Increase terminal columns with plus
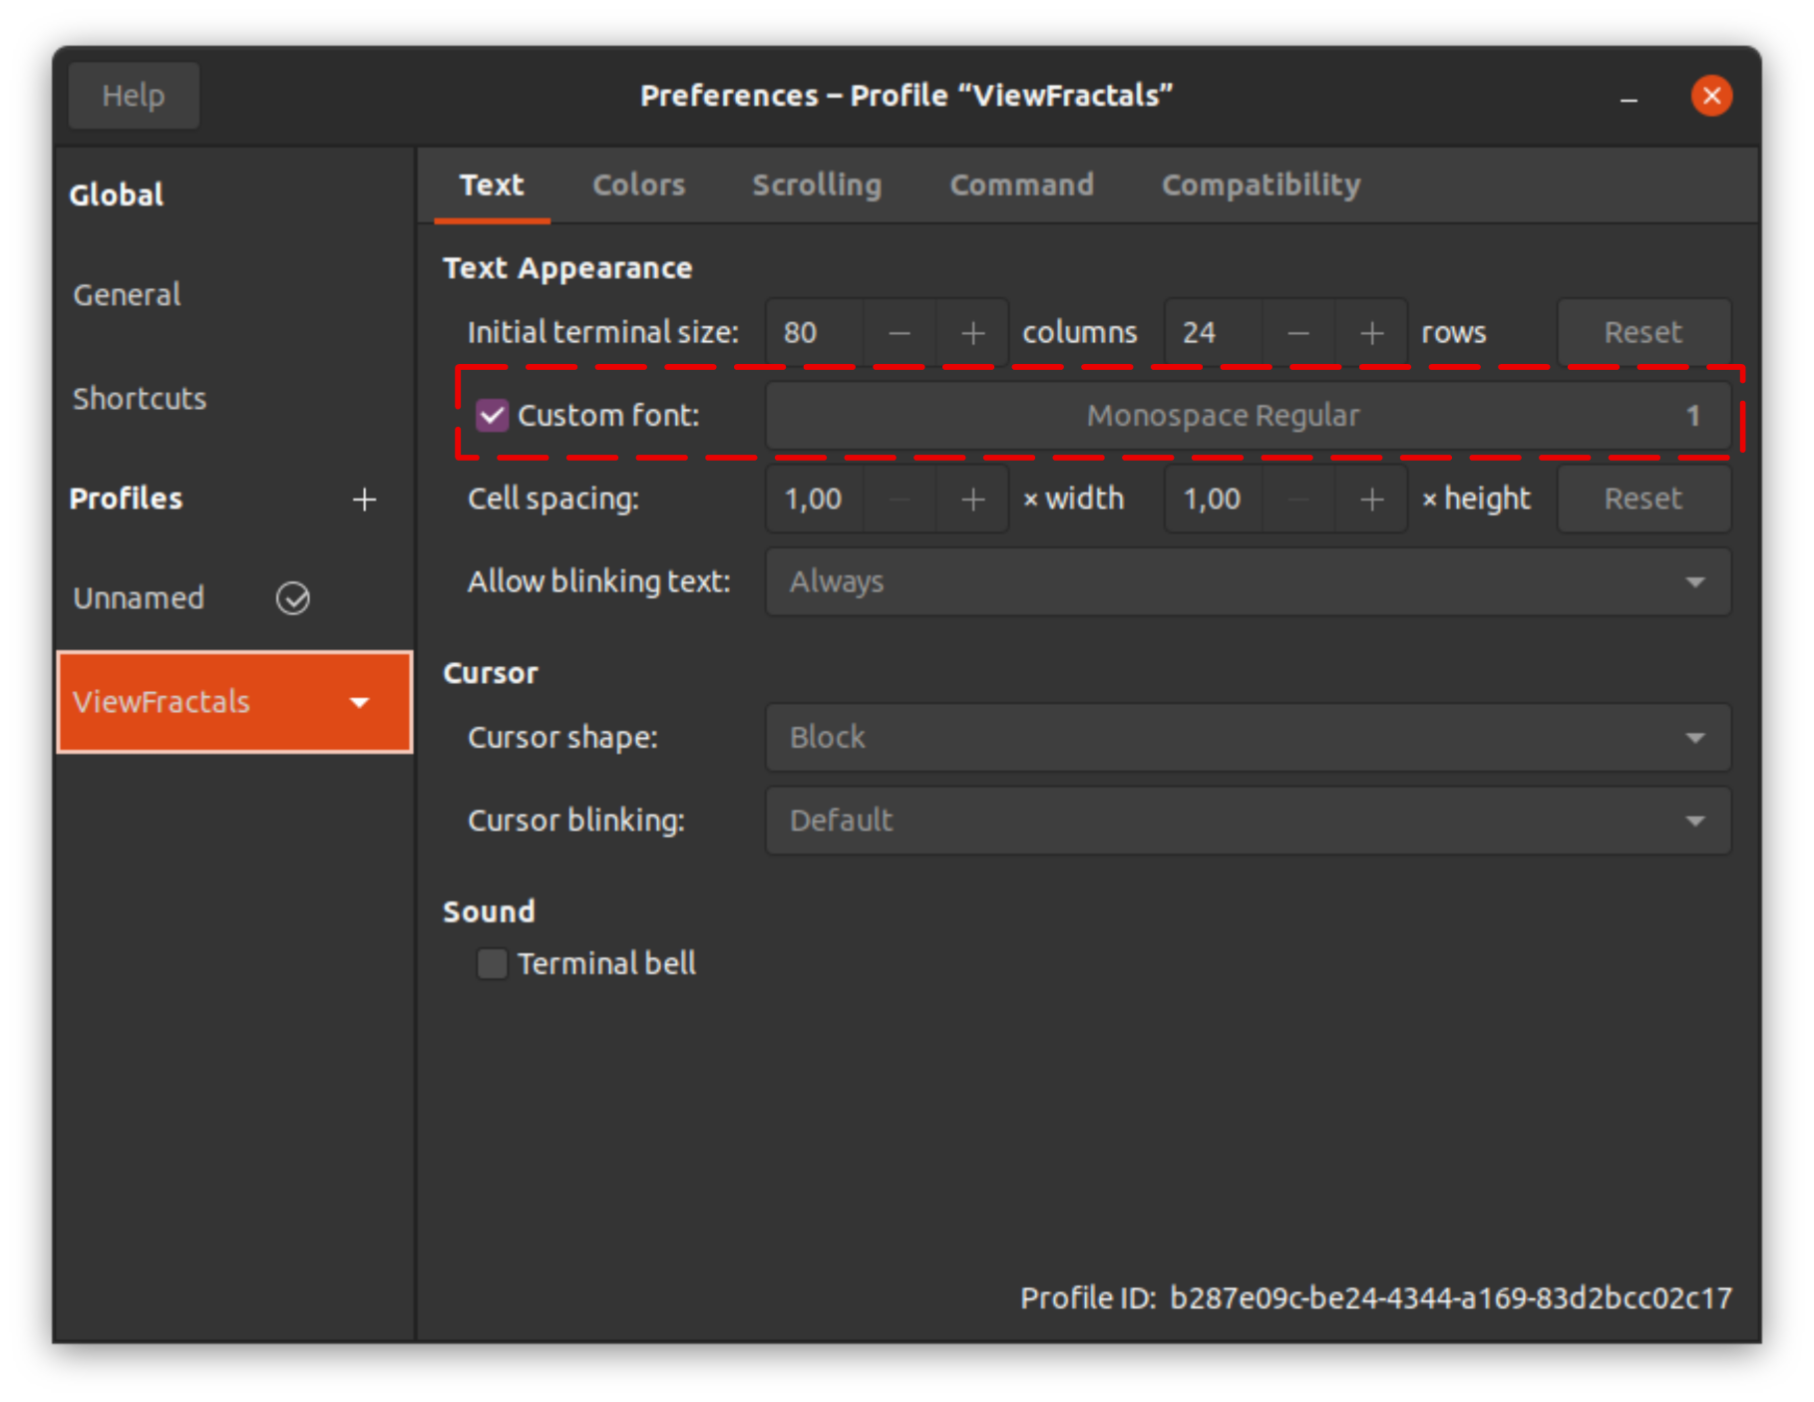 pyautogui.click(x=973, y=332)
